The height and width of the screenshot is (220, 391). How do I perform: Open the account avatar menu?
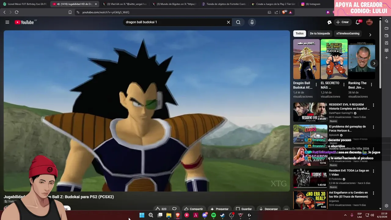369,22
